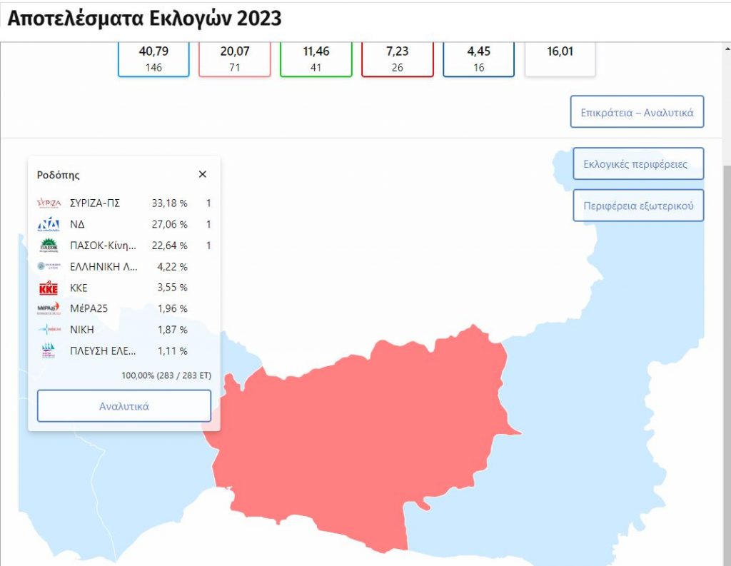
Task: Click the ΣΥΡΙΖΑ-ΠΣ party logo
Action: [49, 203]
